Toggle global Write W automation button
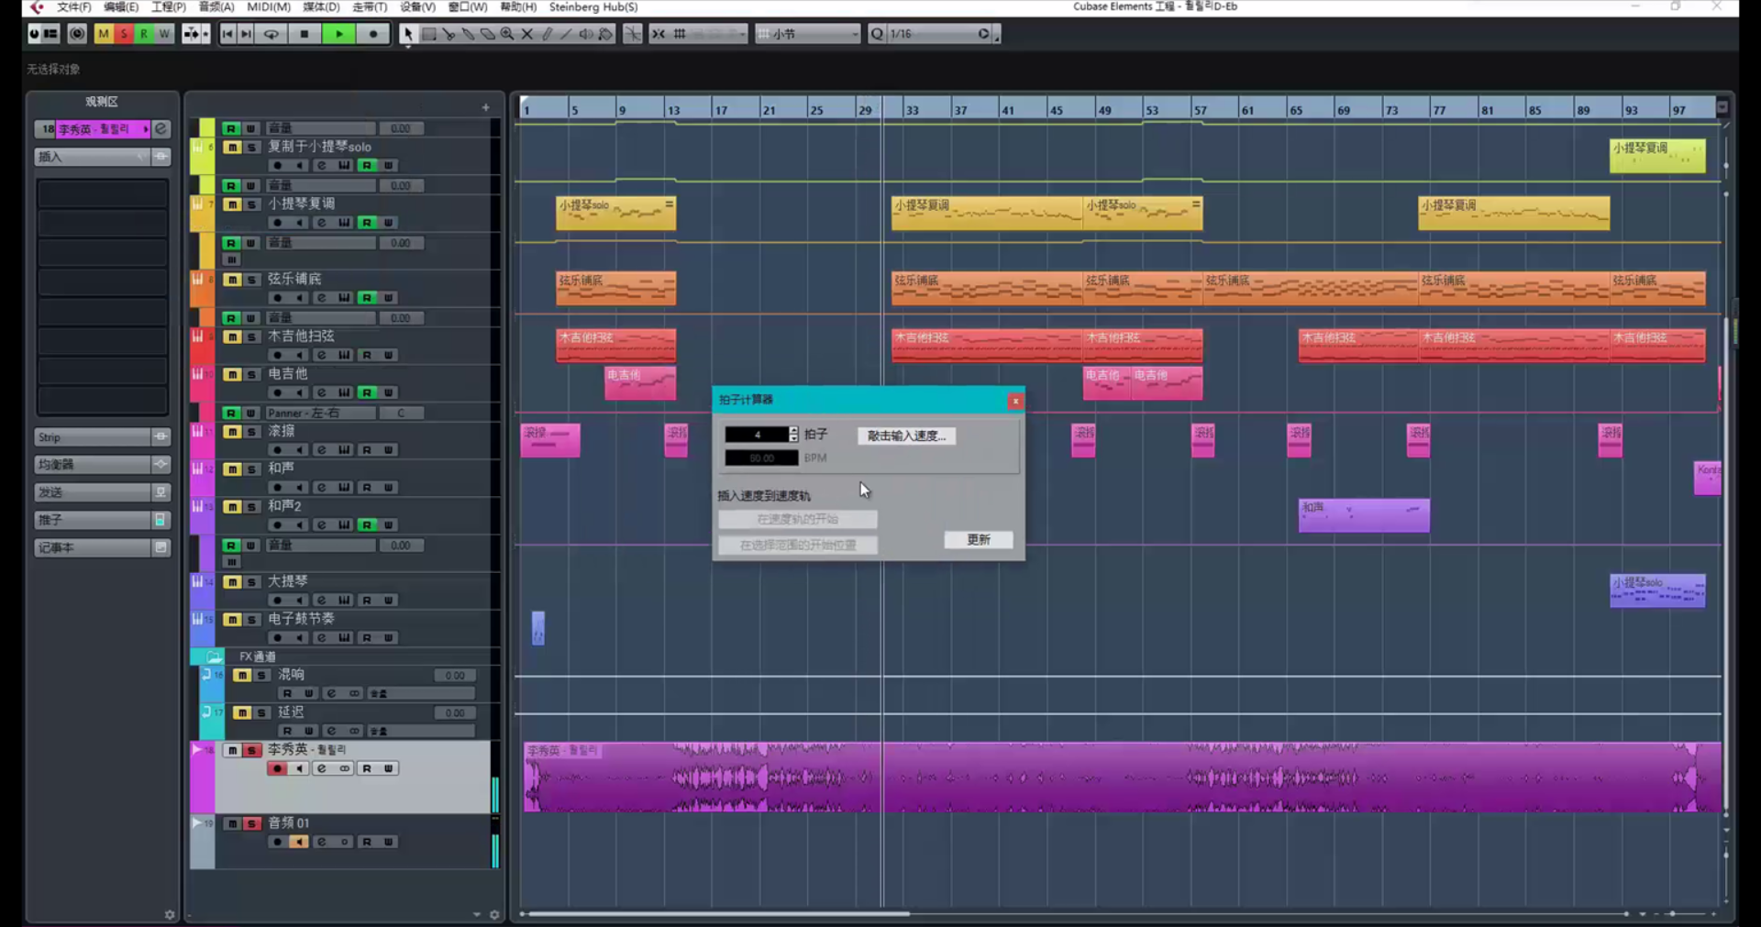1761x927 pixels. [164, 34]
